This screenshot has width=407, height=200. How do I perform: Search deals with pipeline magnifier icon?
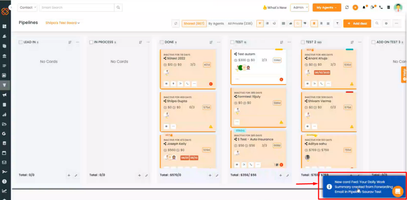point(377,23)
